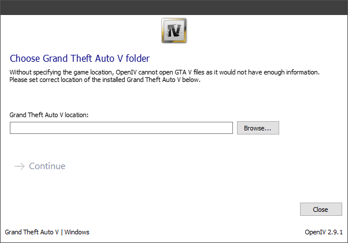This screenshot has width=348, height=243.
Task: Close the OpenIV setup dialog
Action: 321,210
